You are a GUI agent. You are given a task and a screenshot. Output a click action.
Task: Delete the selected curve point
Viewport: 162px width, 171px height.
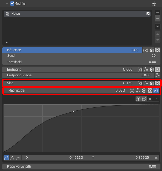pyautogui.click(x=156, y=158)
